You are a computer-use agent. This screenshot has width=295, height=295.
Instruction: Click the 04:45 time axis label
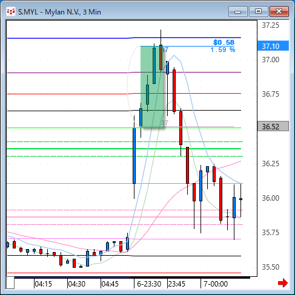(x=110, y=284)
